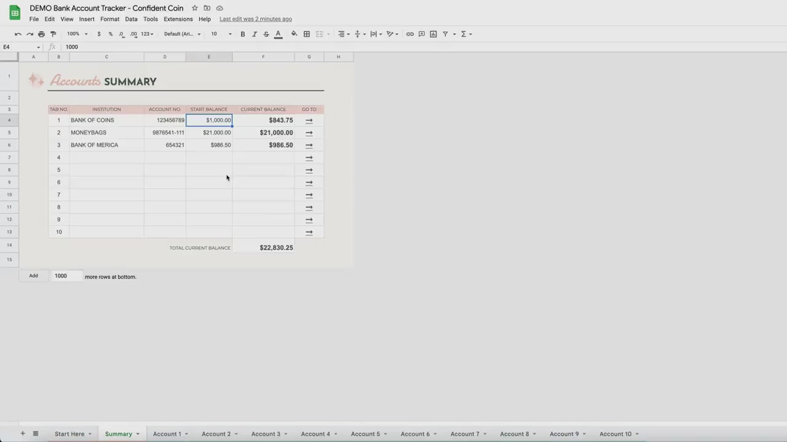Open the zoom 100% dropdown
787x442 pixels.
(77, 34)
